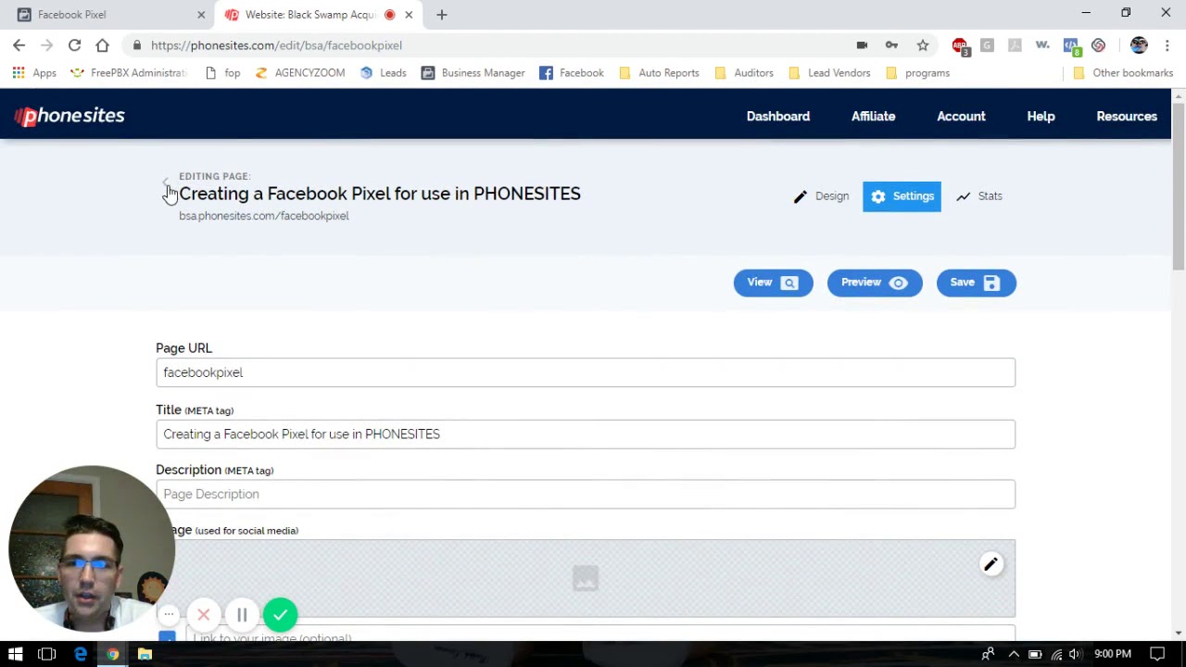Open the Business Manager bookmark
This screenshot has width=1186, height=667.
(x=473, y=73)
